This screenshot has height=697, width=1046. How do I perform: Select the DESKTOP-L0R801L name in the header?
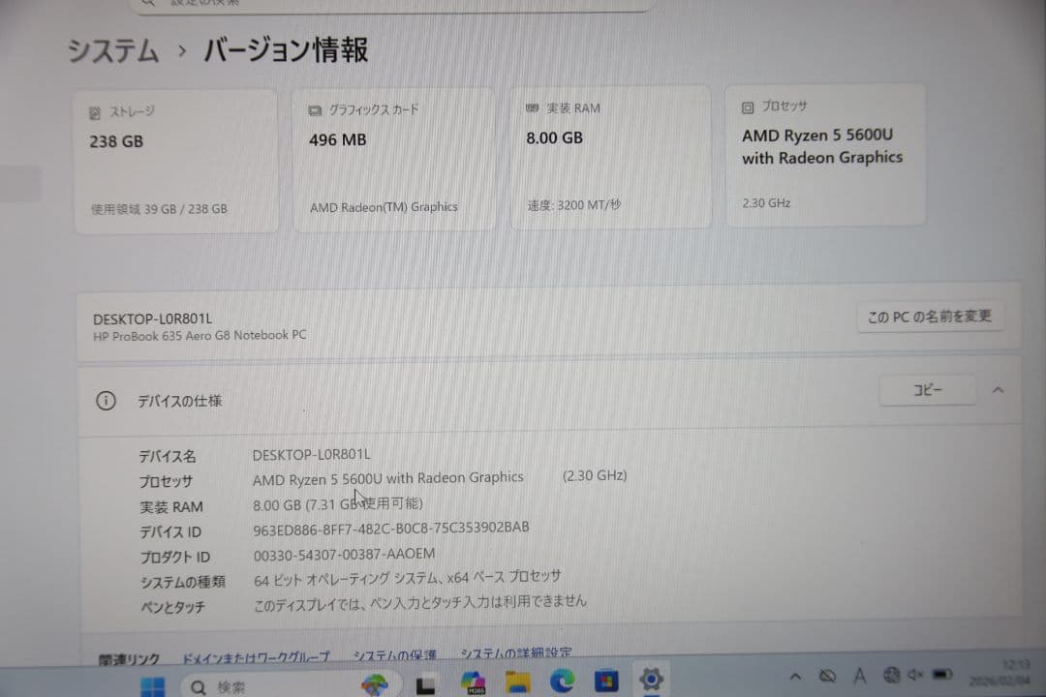click(152, 318)
